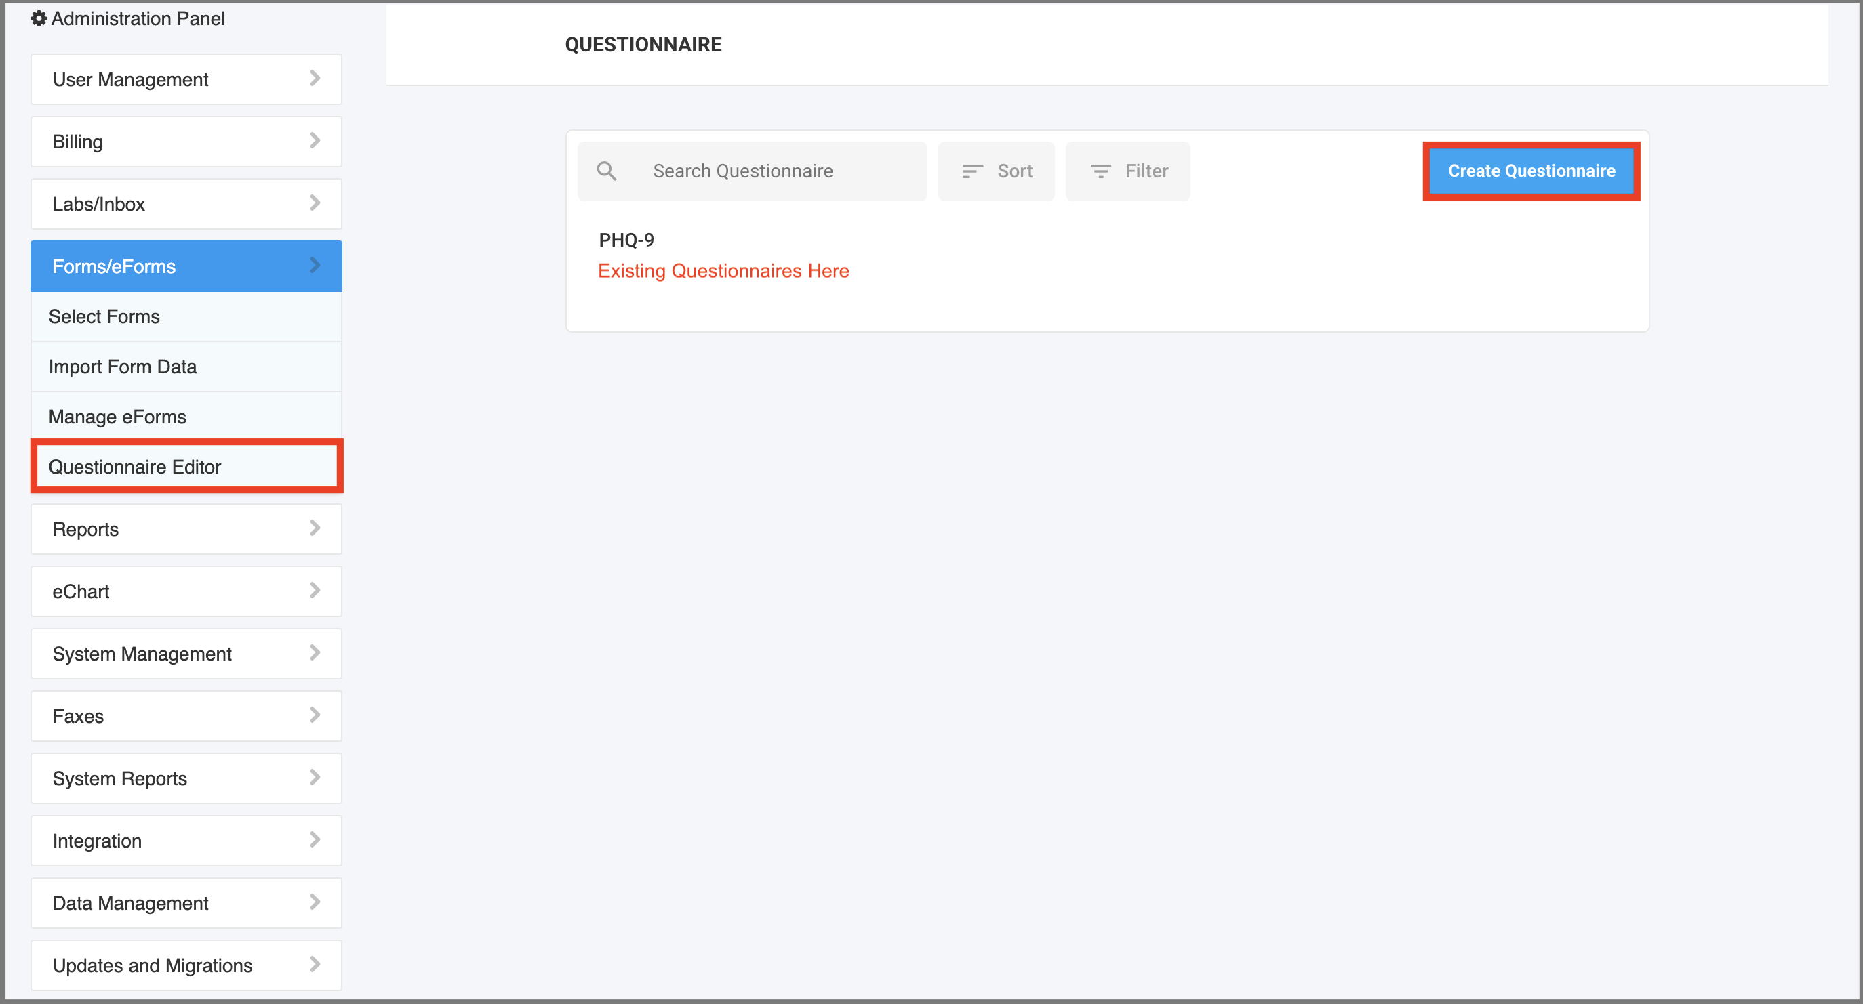
Task: Open the Billing menu section
Action: [x=186, y=142]
